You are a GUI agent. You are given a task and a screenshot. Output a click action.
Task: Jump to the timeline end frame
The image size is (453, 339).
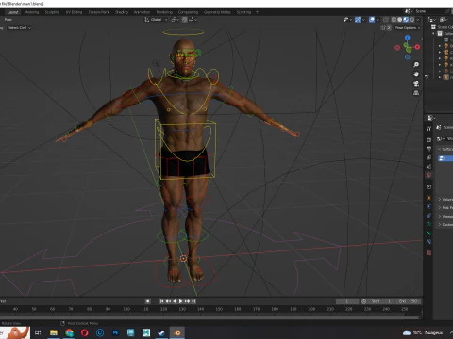193,301
